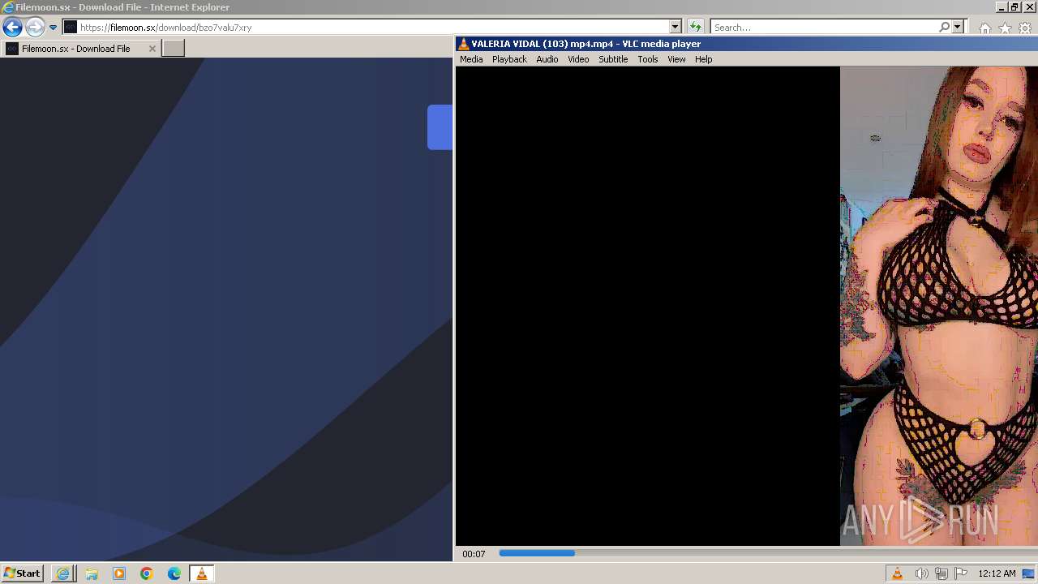This screenshot has height=584, width=1038.
Task: Click the Internet Explorer forward button
Action: coord(34,27)
